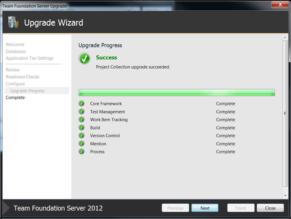
Task: Click the vertical scrollbar thumb
Action: [285, 114]
